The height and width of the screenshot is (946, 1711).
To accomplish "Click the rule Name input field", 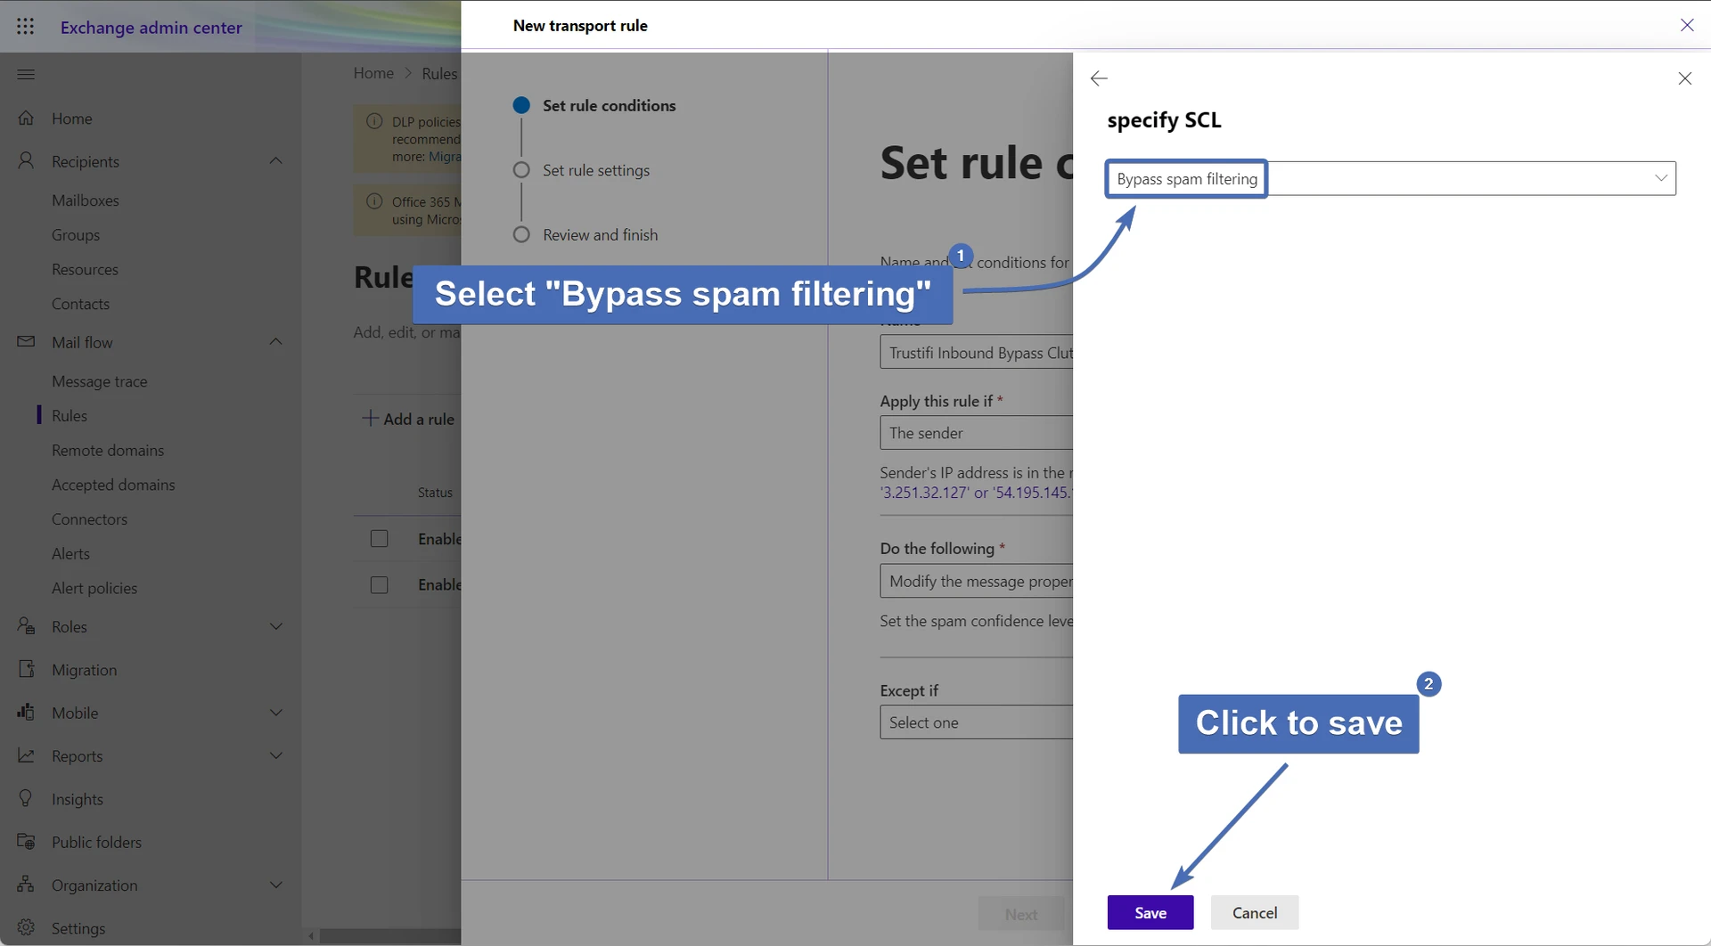I will tap(976, 353).
